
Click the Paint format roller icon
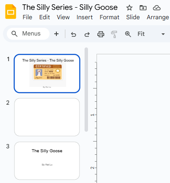[114, 34]
